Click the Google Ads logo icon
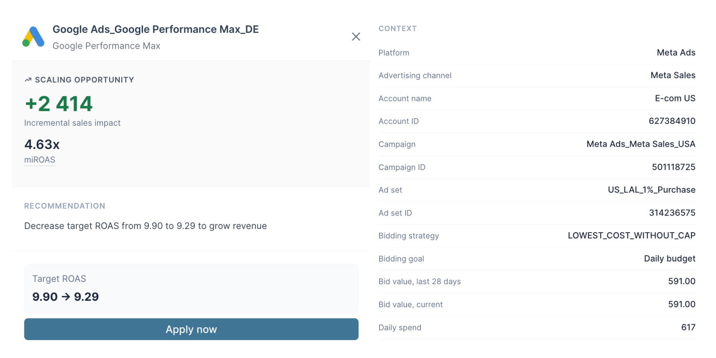716x358 pixels. coord(33,37)
